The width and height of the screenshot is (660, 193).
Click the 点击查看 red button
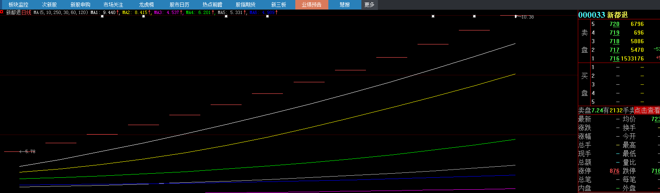pos(647,110)
